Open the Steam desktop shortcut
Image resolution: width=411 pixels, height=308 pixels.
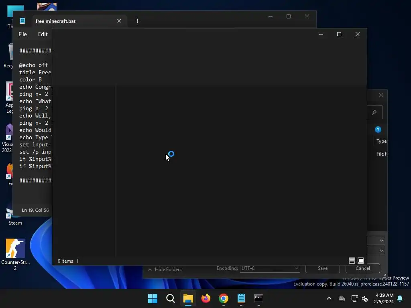pyautogui.click(x=16, y=216)
